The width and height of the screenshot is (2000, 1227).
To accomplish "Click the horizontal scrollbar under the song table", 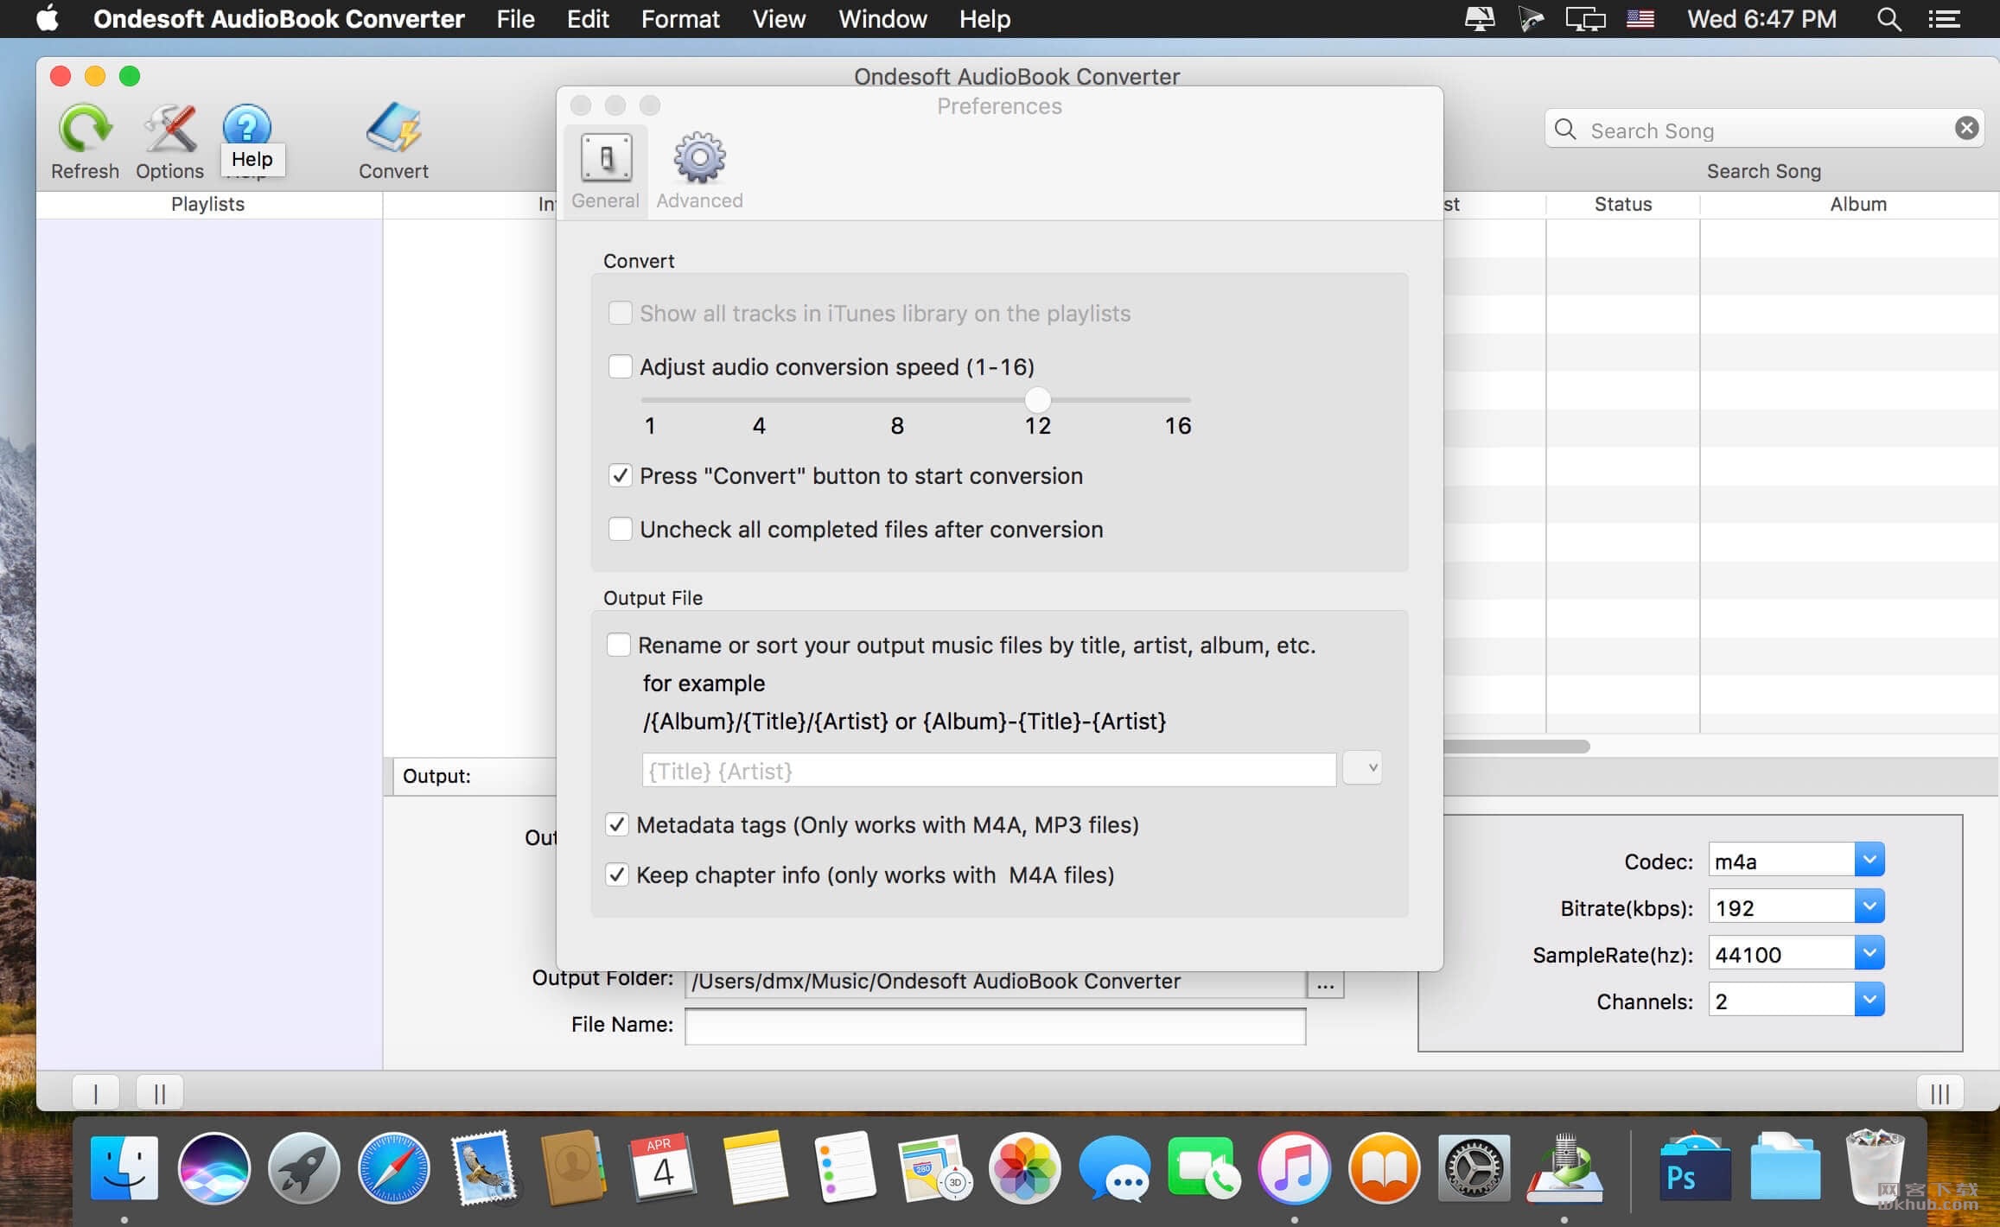I will (1516, 746).
